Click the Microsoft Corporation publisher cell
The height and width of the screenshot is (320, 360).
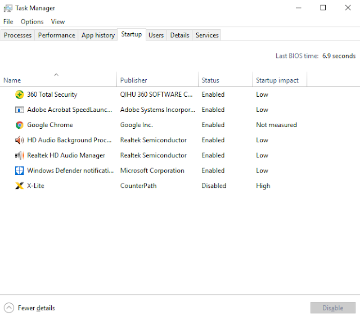coord(152,170)
